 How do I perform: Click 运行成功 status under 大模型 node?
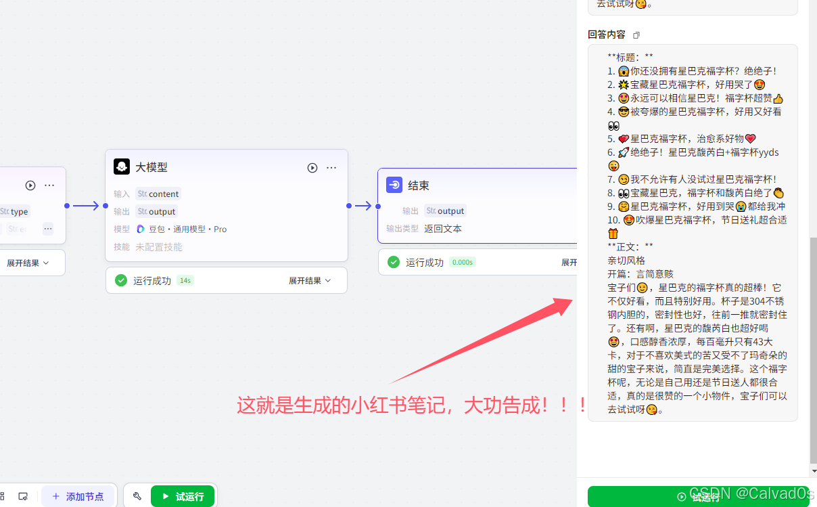point(152,280)
